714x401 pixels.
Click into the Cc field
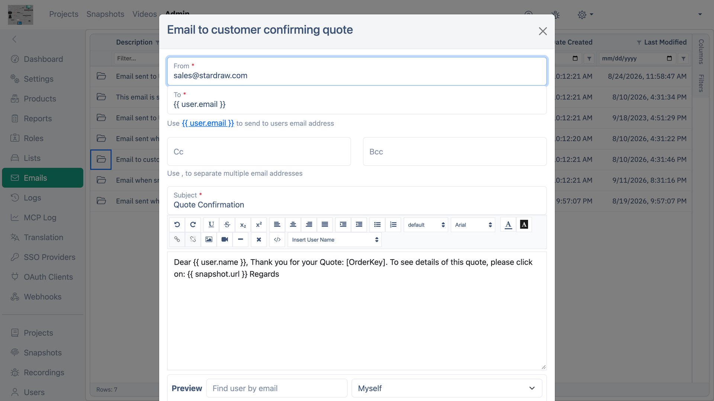click(x=259, y=151)
